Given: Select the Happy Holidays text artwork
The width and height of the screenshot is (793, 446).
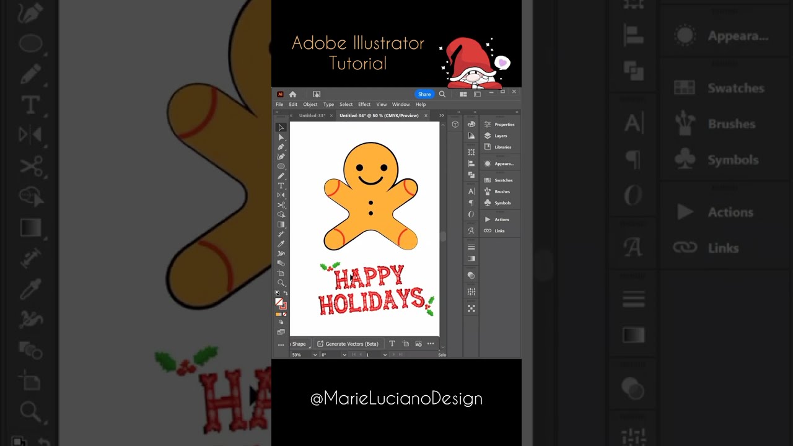Looking at the screenshot, I should [377, 290].
